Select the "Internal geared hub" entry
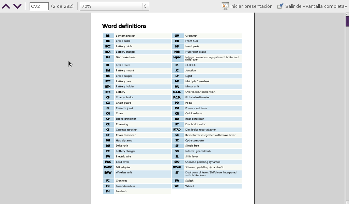 pos(198,151)
